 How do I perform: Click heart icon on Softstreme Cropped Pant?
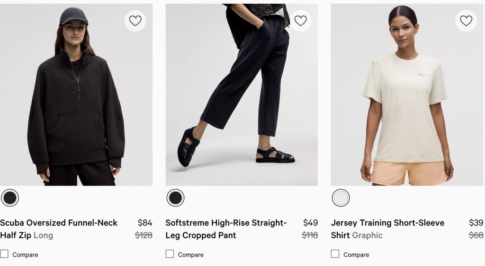point(300,21)
